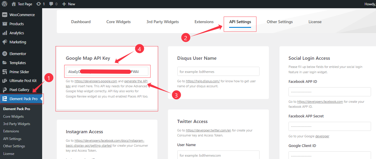
Task: Click the WordPress logo icon
Action: point(4,4)
